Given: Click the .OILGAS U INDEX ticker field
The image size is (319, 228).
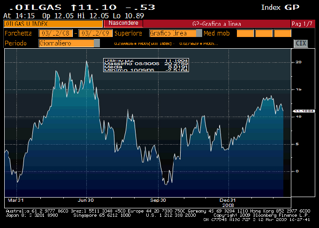Looking at the screenshot, I should tap(53, 23).
